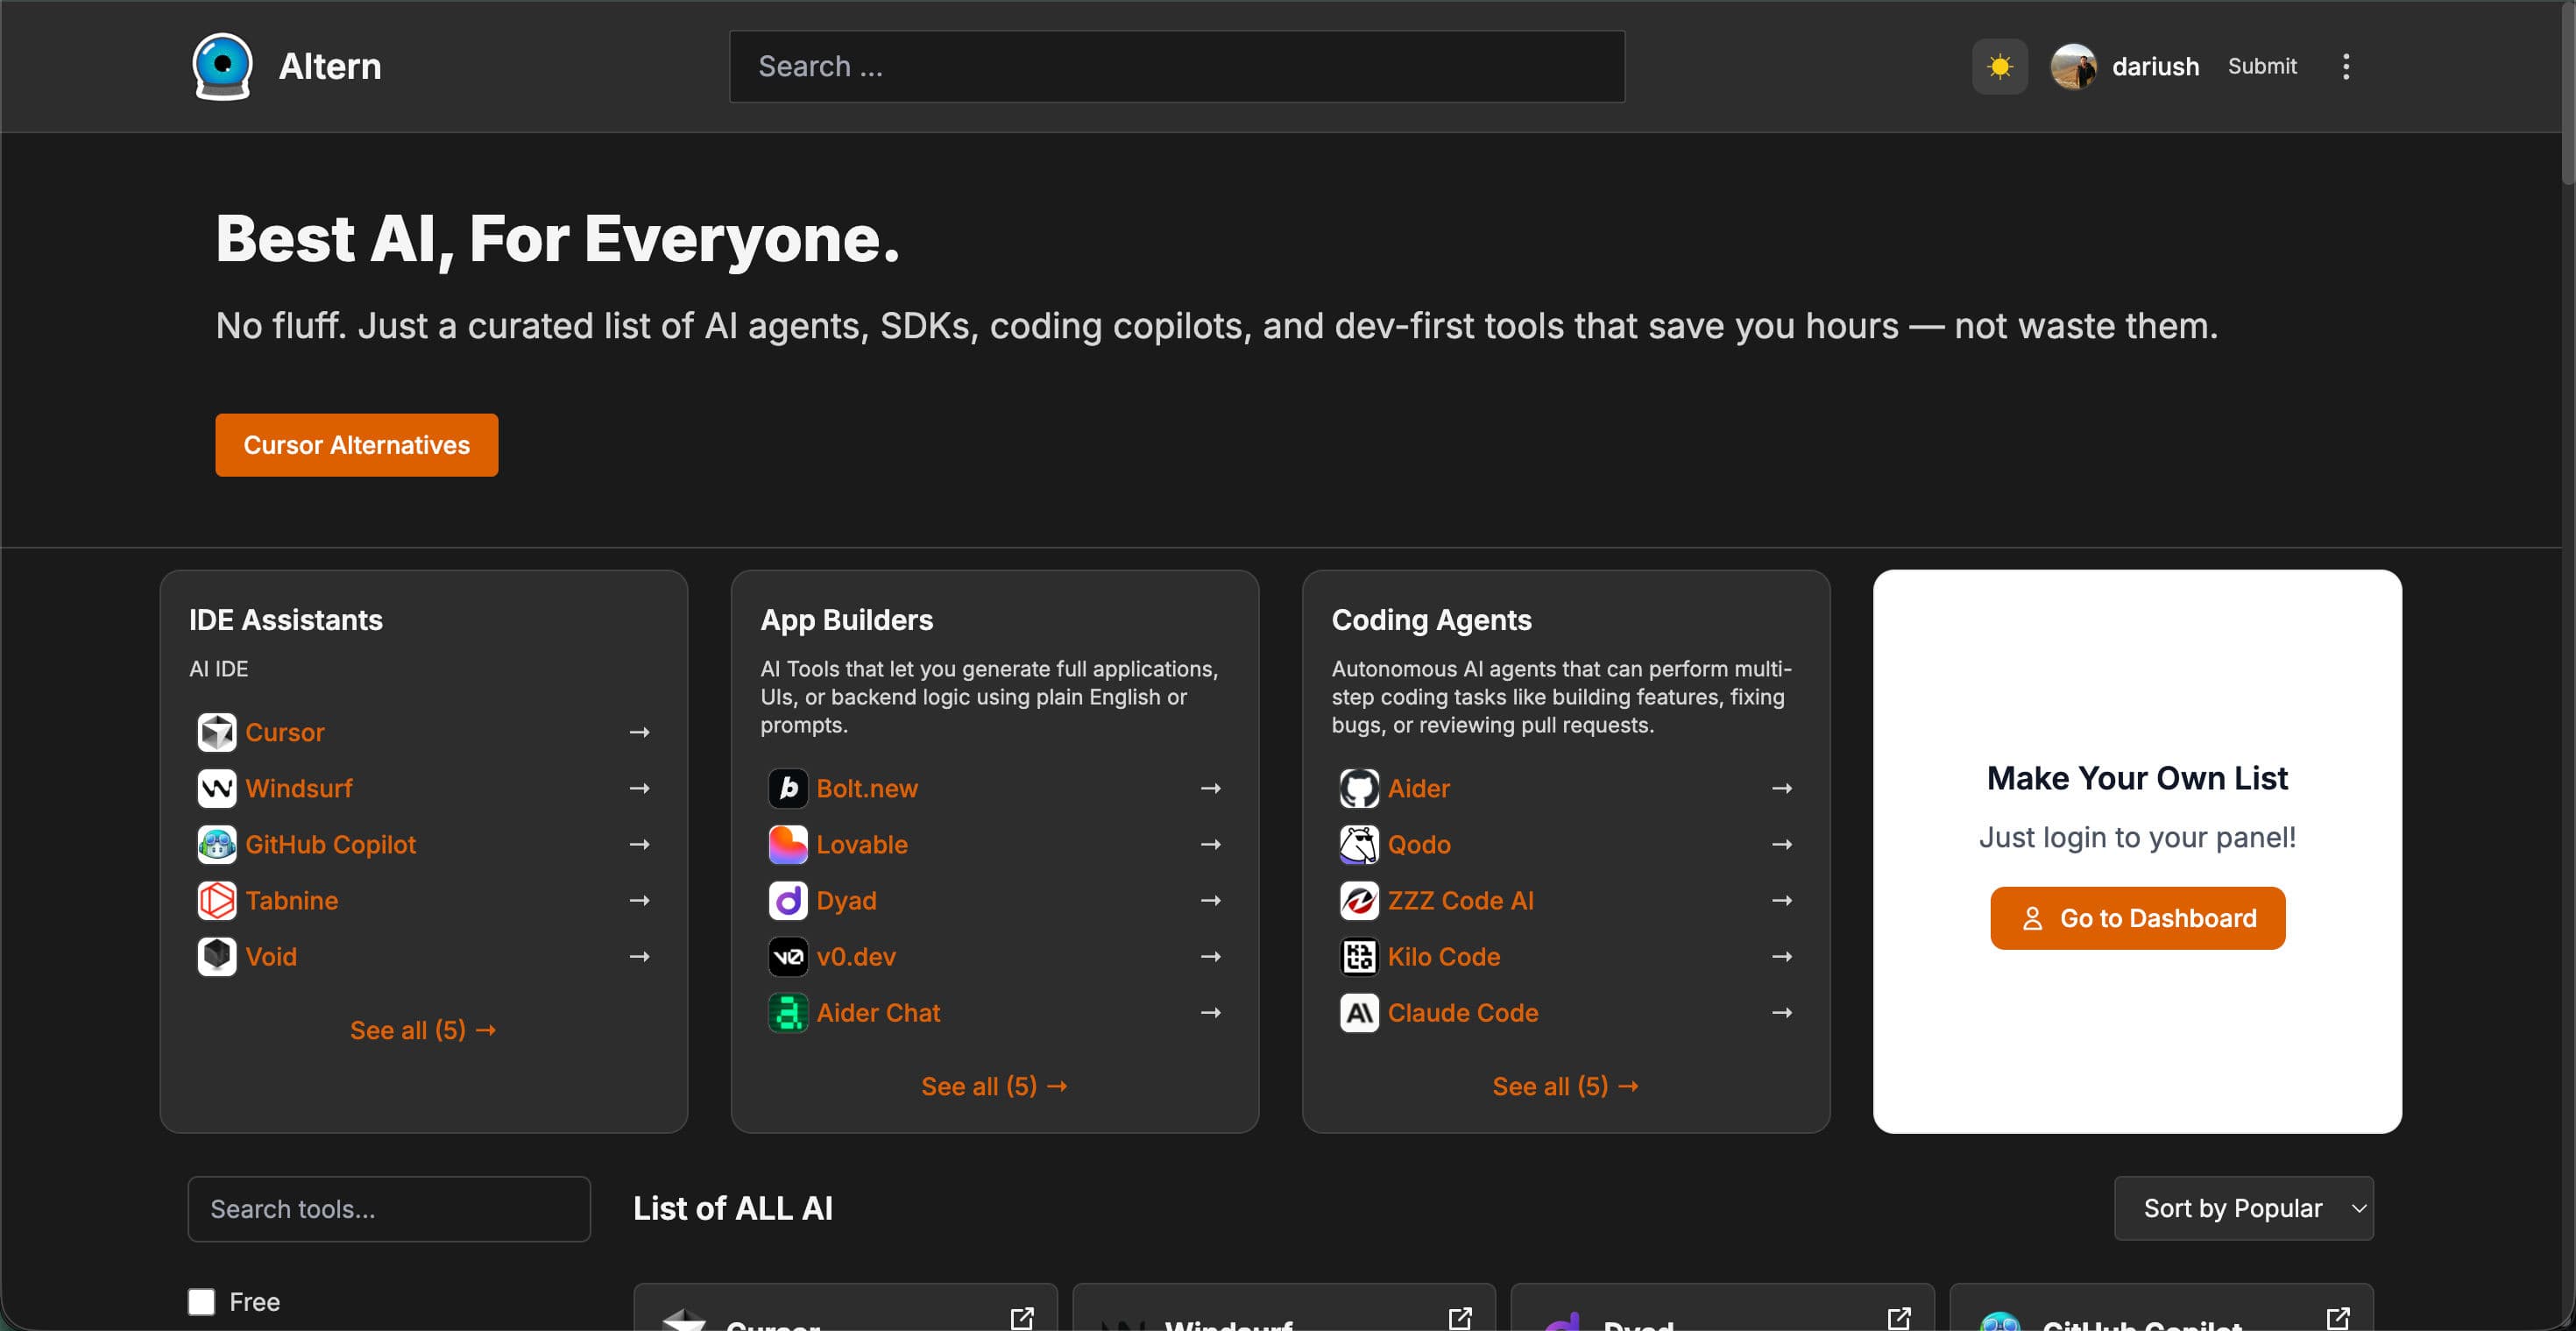
Task: Enable the Free filter checkbox
Action: pyautogui.click(x=202, y=1301)
